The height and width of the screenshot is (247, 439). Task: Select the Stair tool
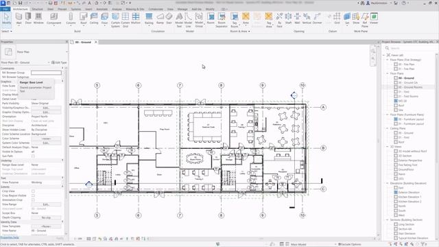[x=169, y=19]
